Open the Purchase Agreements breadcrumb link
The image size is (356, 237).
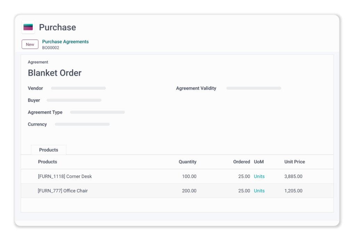(x=65, y=42)
